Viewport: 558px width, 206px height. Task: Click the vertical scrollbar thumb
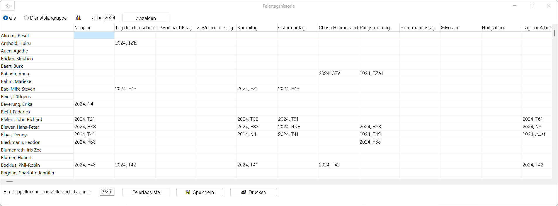point(554,33)
